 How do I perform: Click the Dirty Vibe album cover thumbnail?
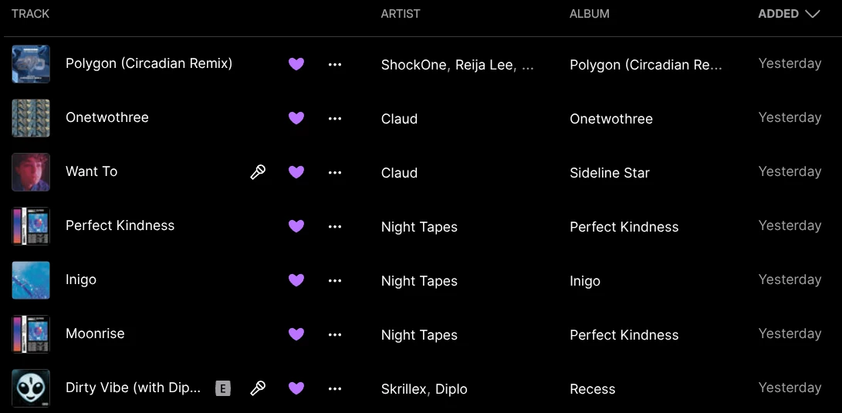click(x=31, y=388)
